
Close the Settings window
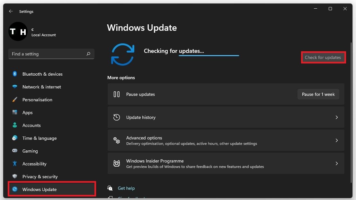345,9
